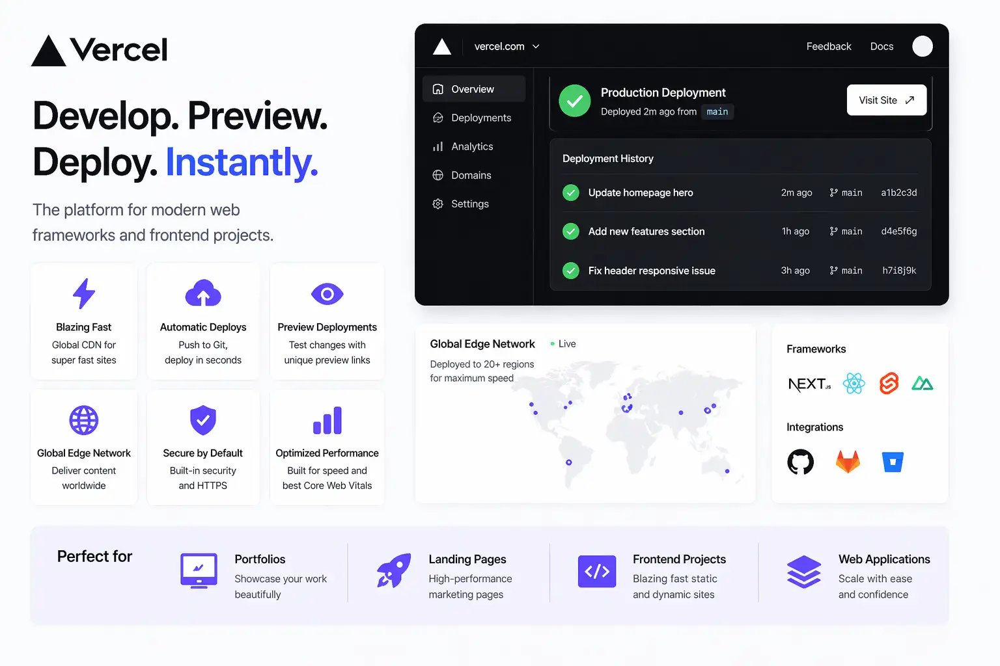Switch to the Overview tab
1000x666 pixels.
473,88
